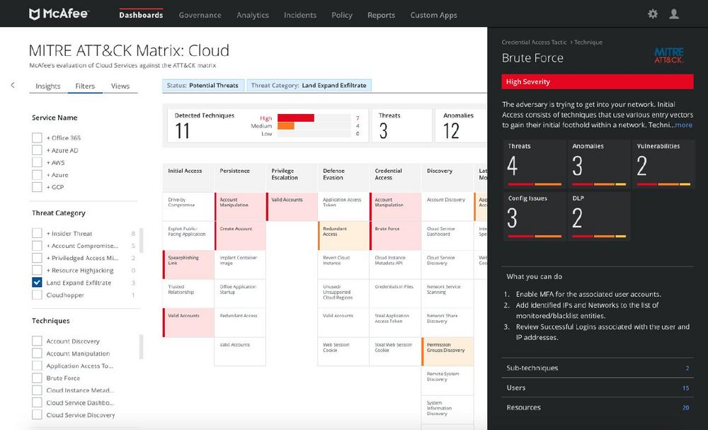The width and height of the screenshot is (708, 430).
Task: Click the red High severity bar
Action: (x=295, y=118)
